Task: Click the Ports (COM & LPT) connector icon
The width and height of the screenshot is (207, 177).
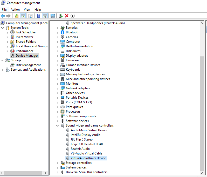Action: 63,102
